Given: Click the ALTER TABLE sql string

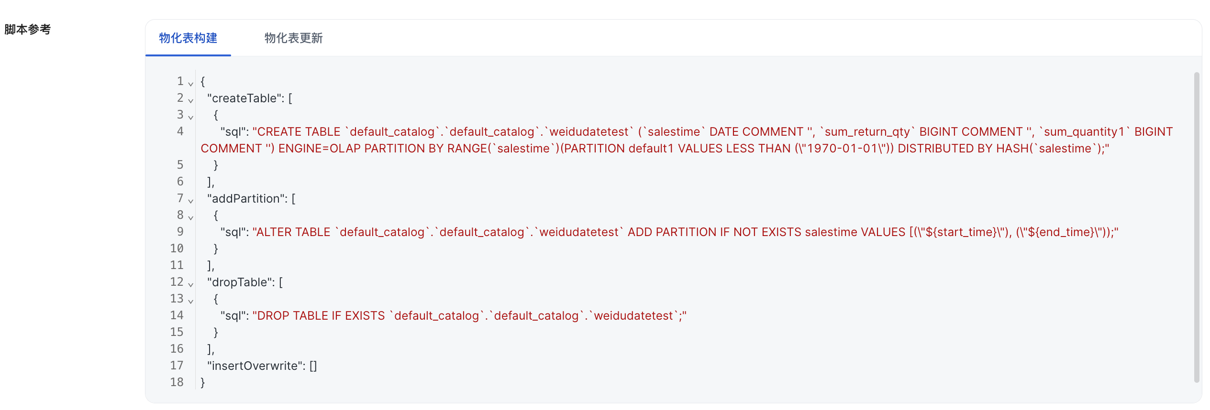Looking at the screenshot, I should [x=526, y=232].
